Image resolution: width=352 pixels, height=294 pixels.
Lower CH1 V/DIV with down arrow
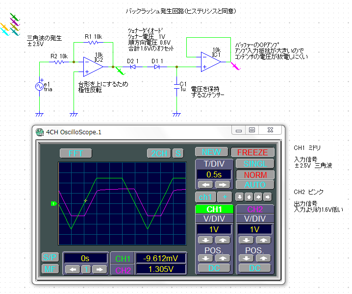[205, 240]
